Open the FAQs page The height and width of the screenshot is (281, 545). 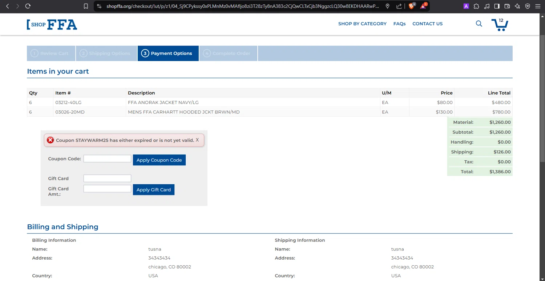coord(399,24)
